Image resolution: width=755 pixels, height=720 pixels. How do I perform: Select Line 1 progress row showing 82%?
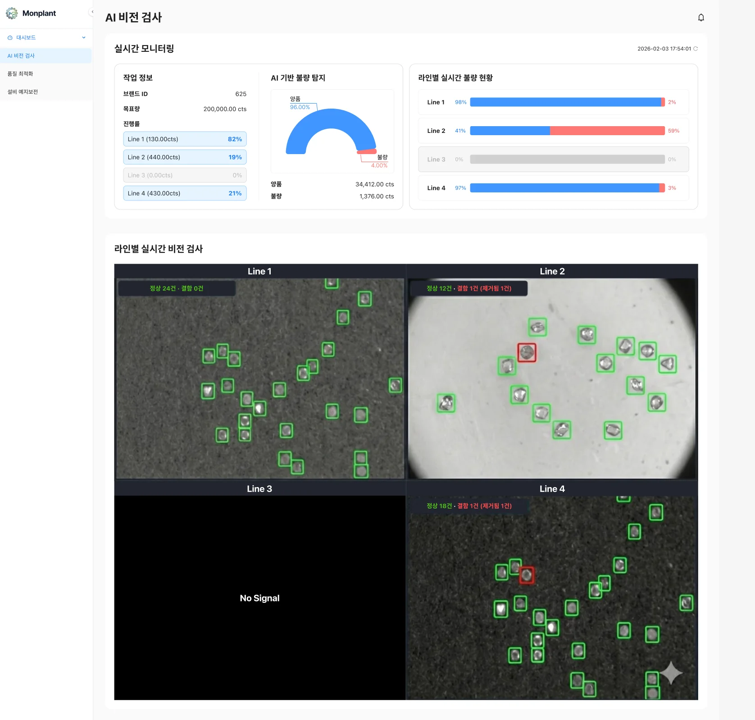click(185, 139)
